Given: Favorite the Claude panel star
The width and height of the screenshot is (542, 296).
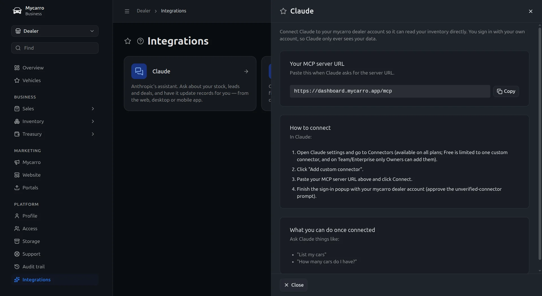Looking at the screenshot, I should coord(283,11).
